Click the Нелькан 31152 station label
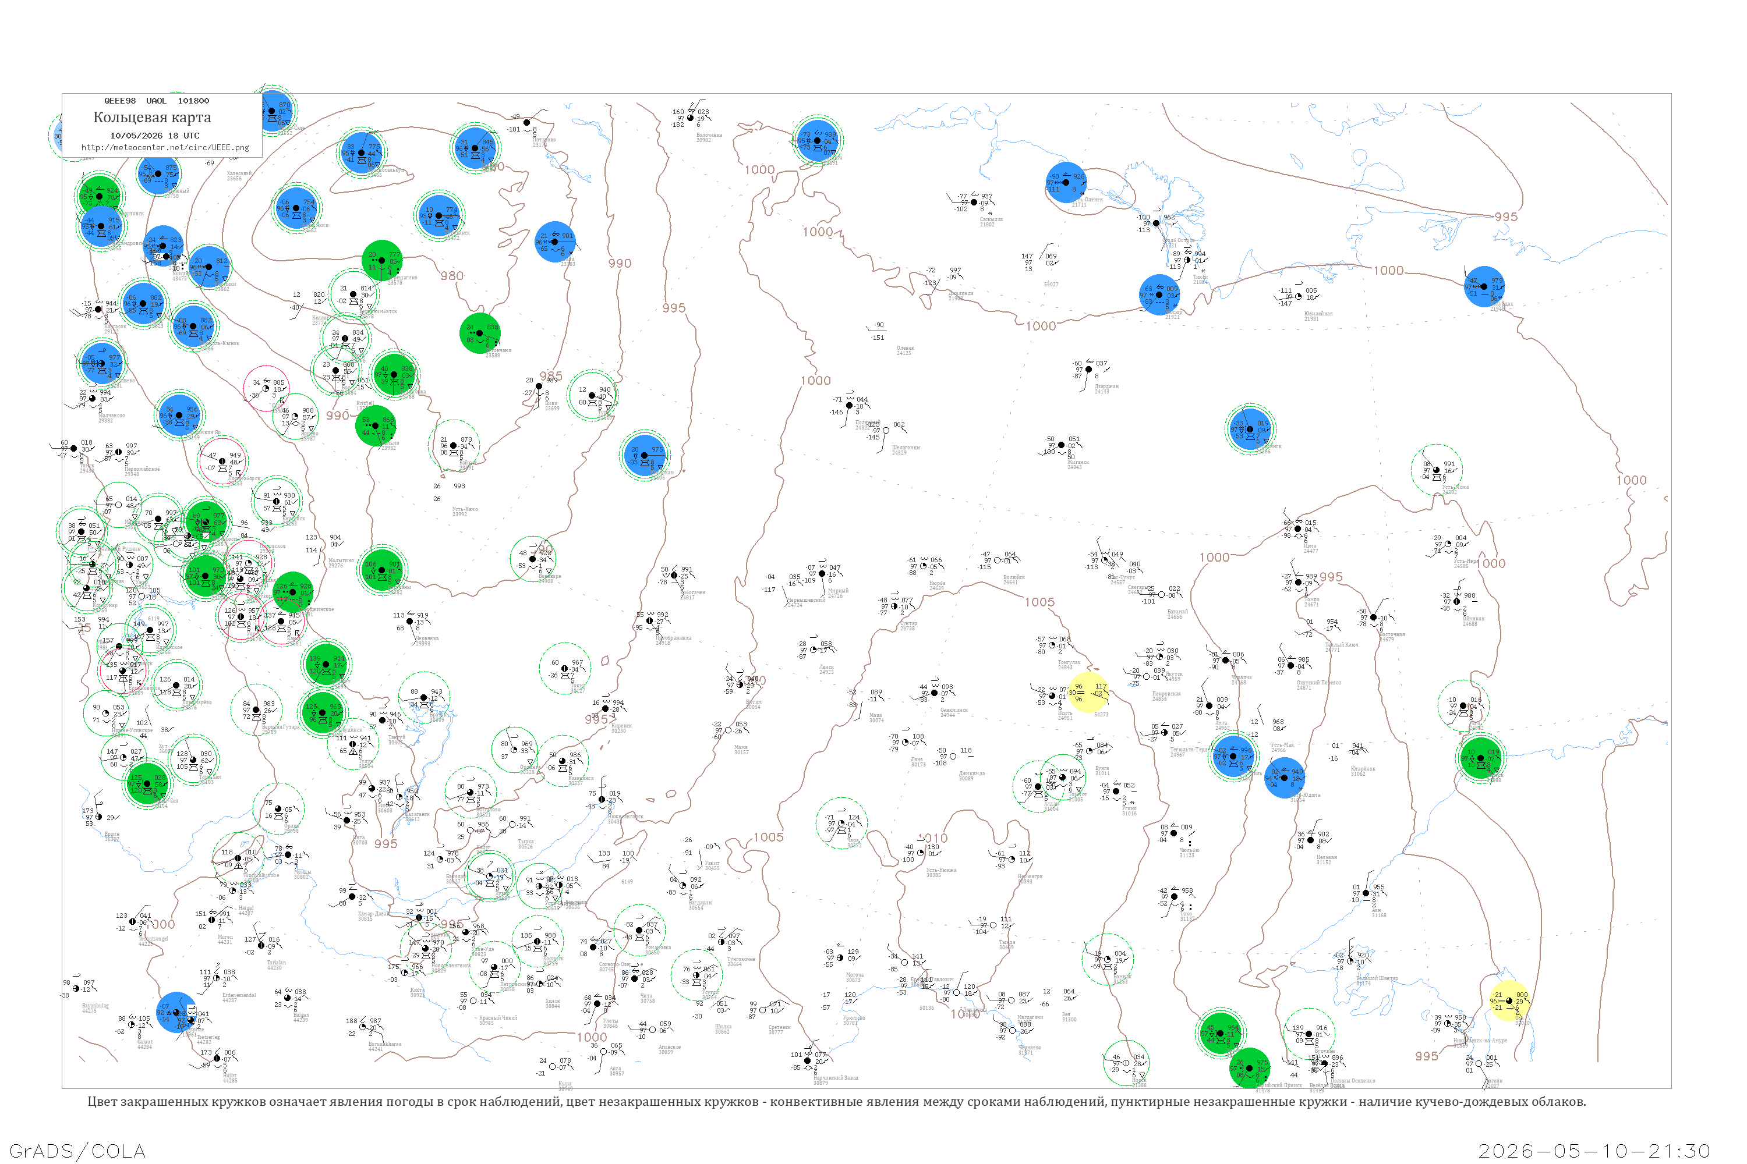Viewport: 1747px width, 1164px height. (x=1327, y=860)
